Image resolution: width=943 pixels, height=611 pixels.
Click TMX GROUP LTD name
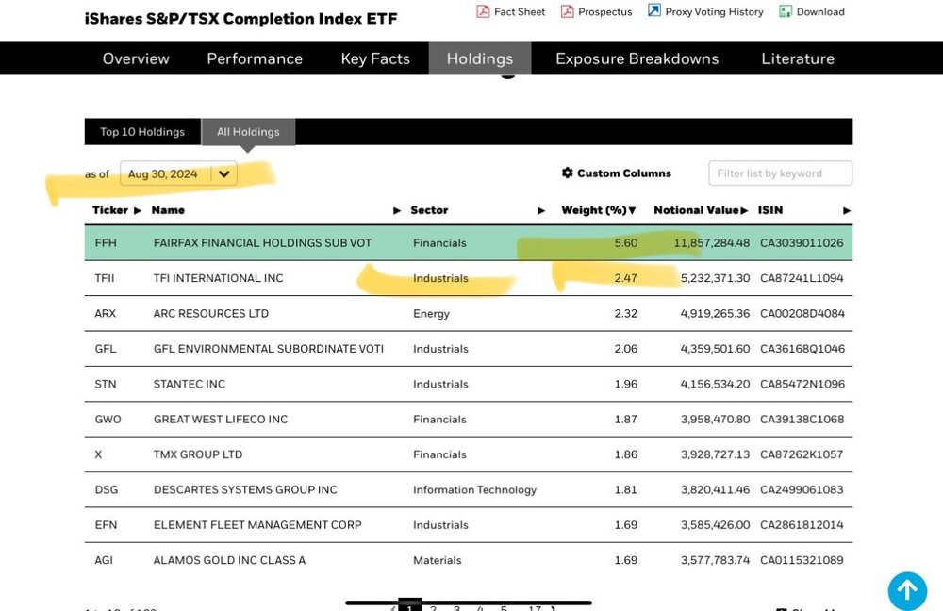[x=198, y=454]
